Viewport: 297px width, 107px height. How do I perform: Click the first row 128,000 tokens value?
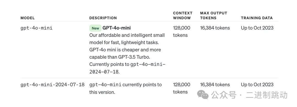click(182, 31)
